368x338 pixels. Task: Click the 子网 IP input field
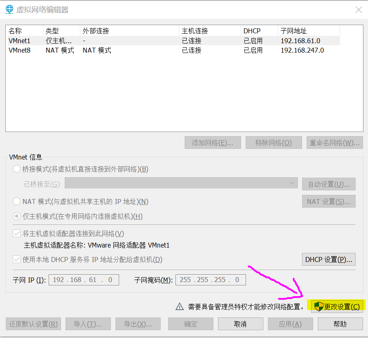pos(84,280)
